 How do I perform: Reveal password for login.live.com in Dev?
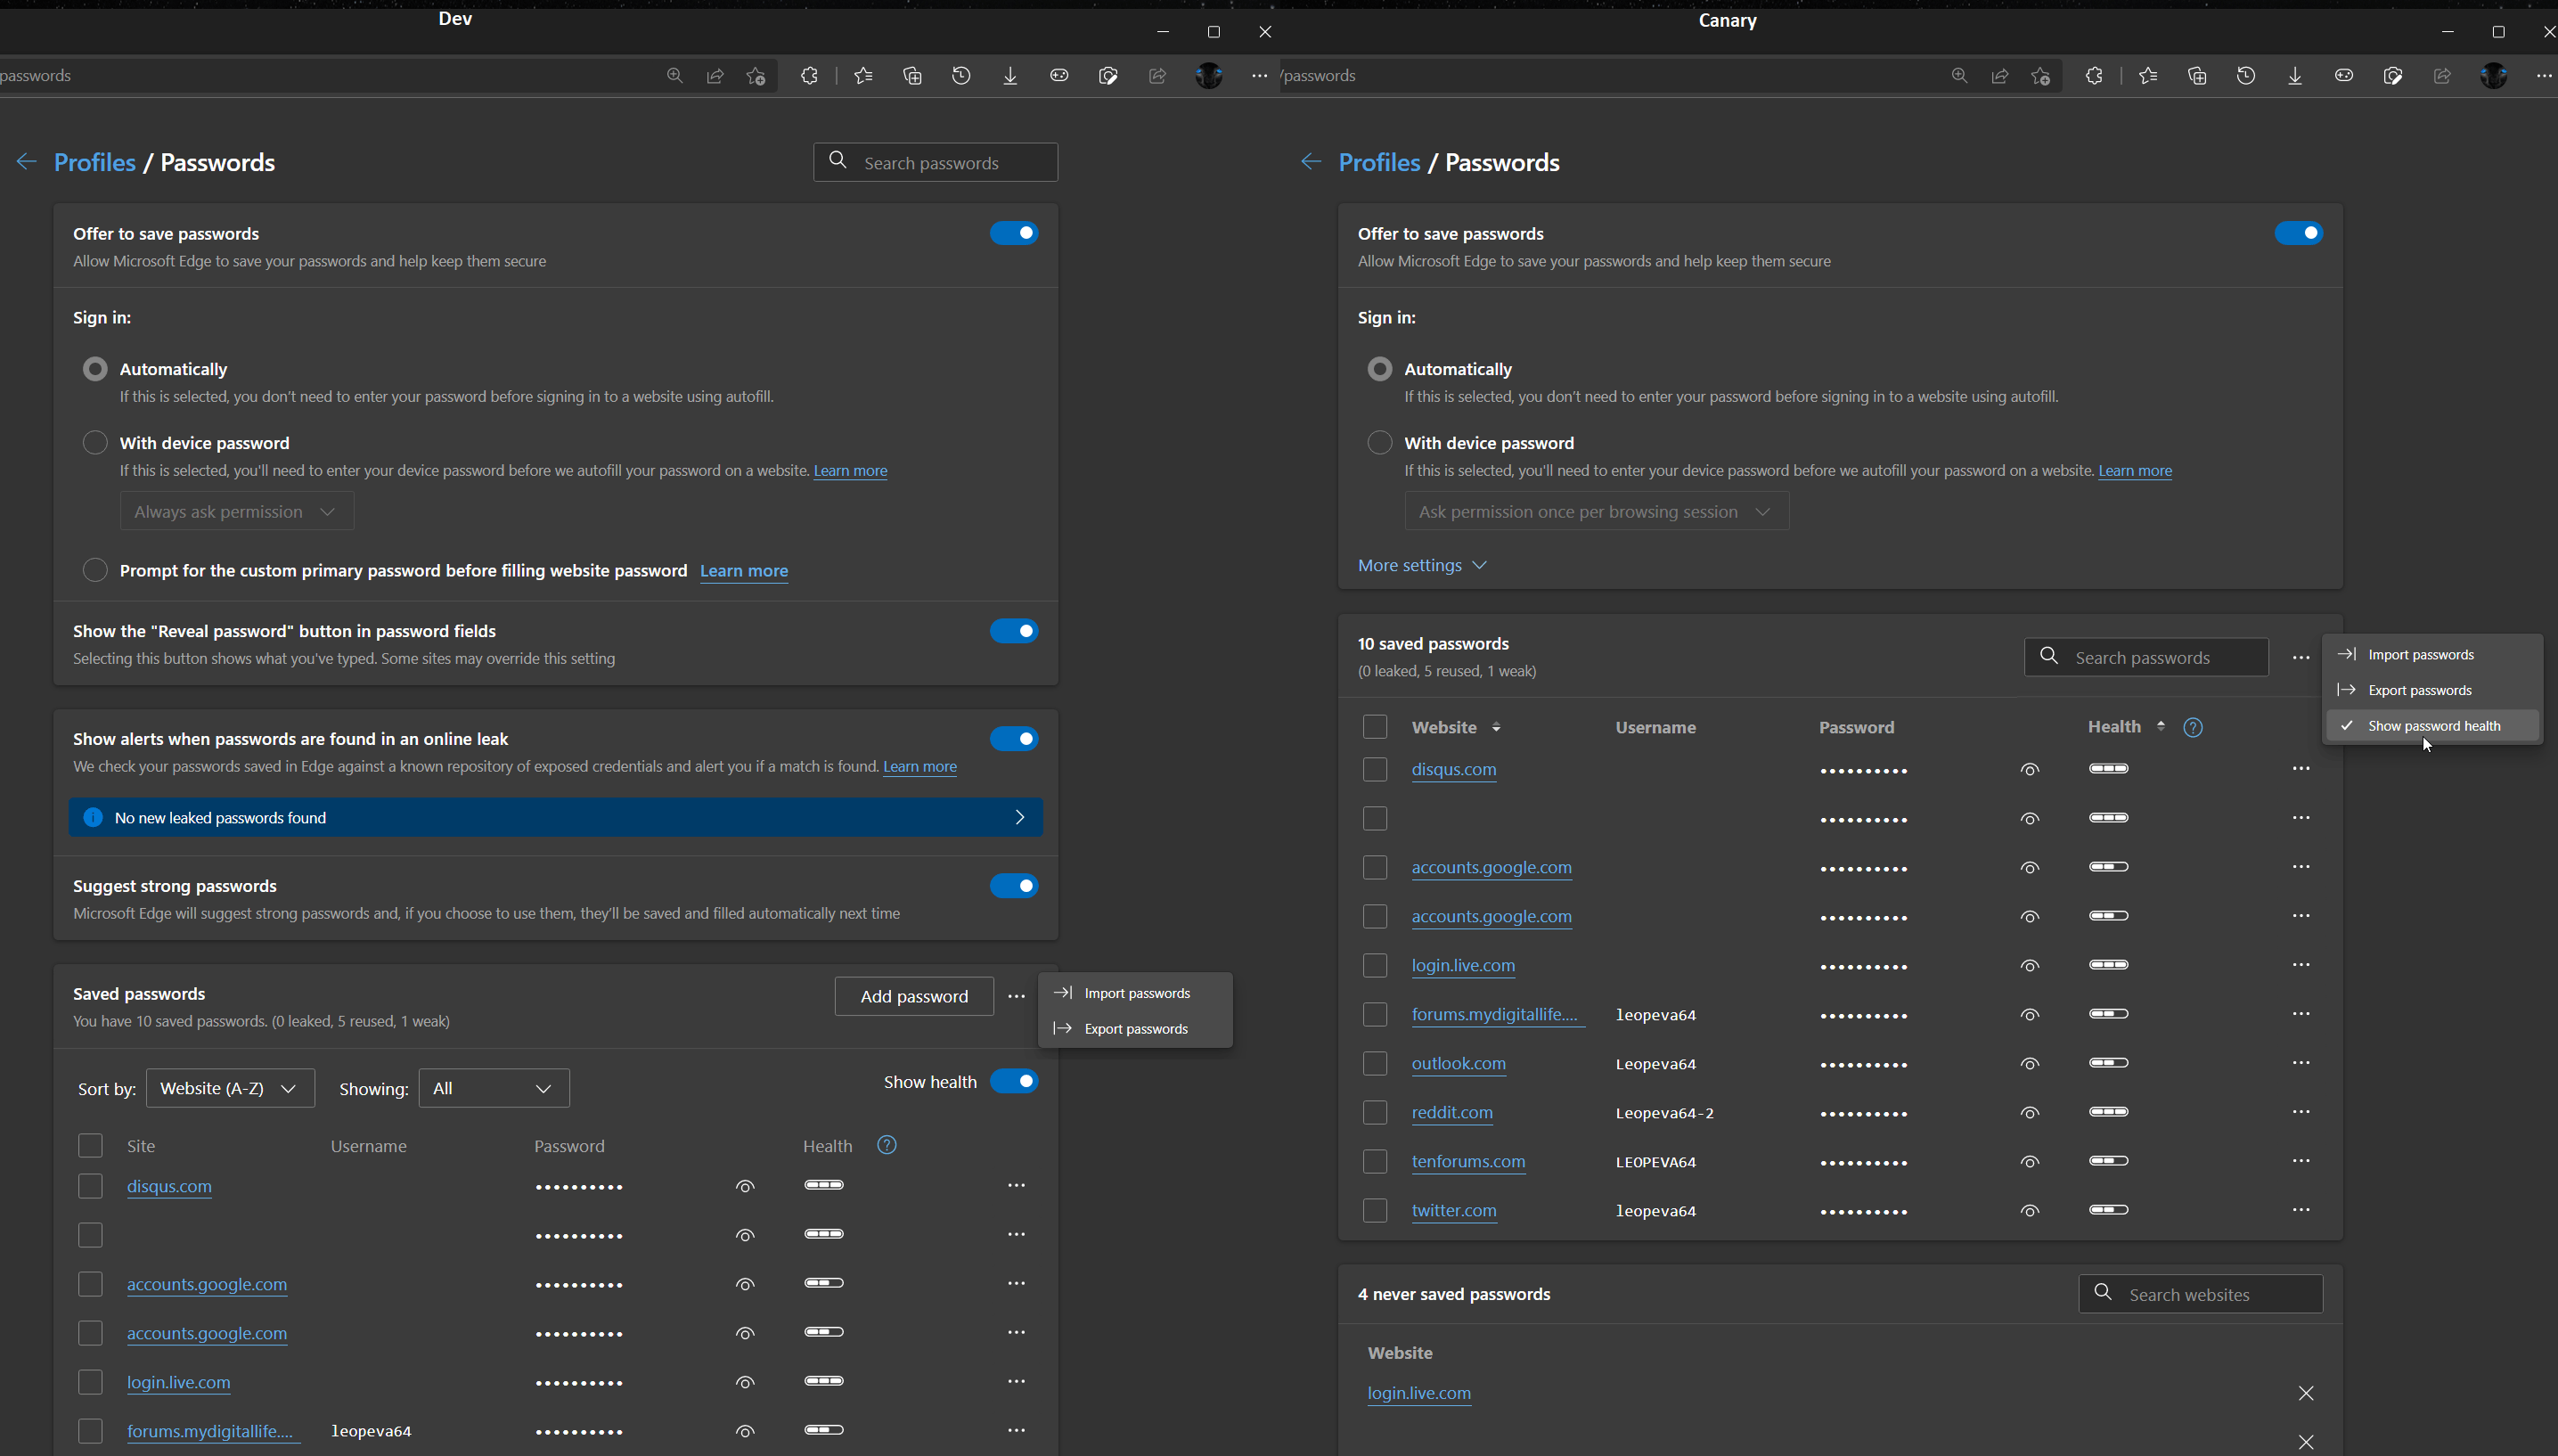click(745, 1382)
